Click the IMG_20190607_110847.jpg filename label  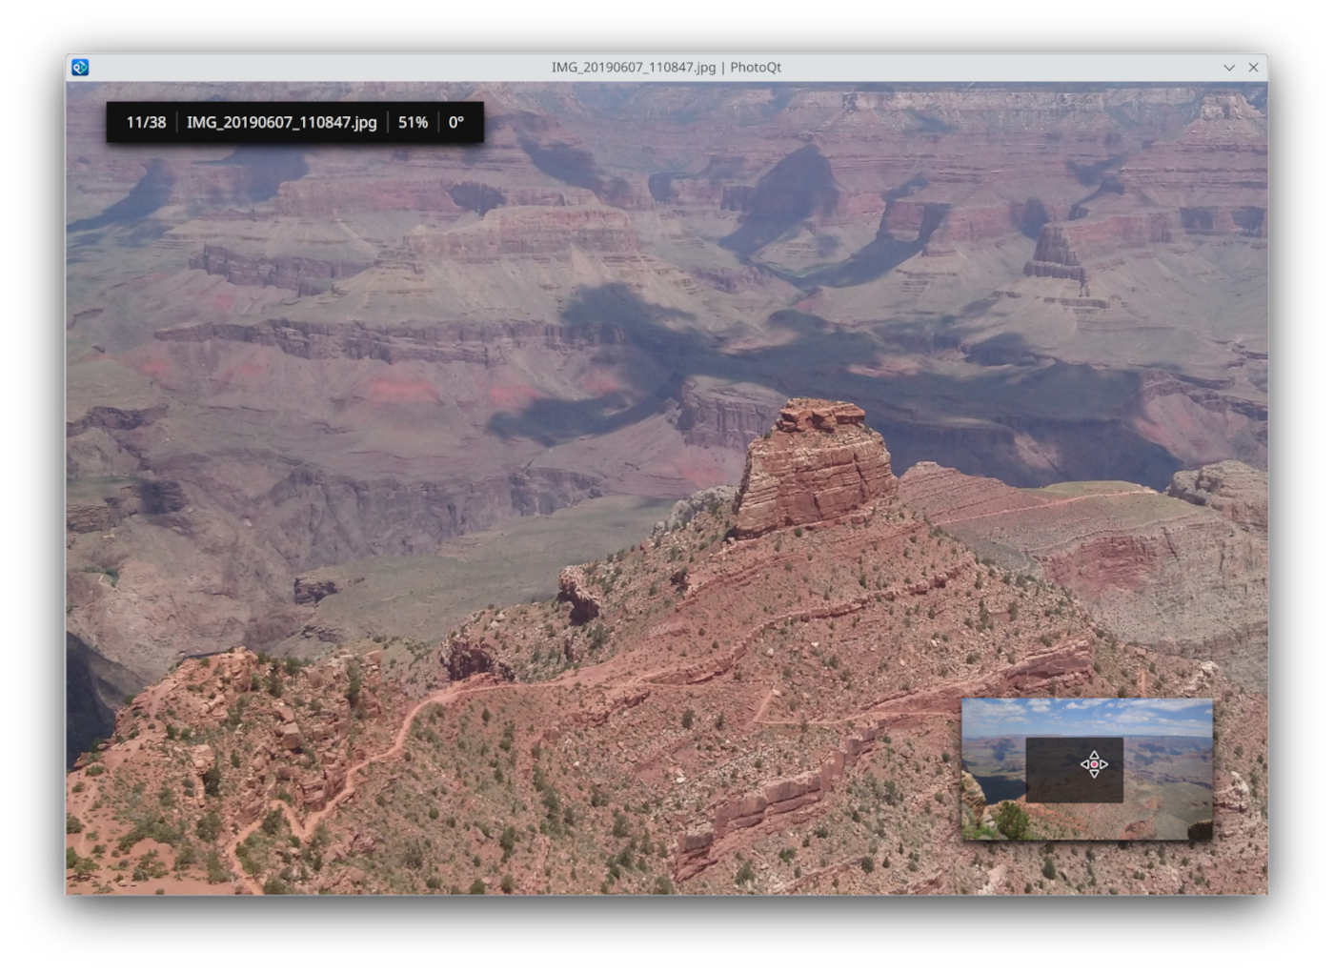point(281,122)
